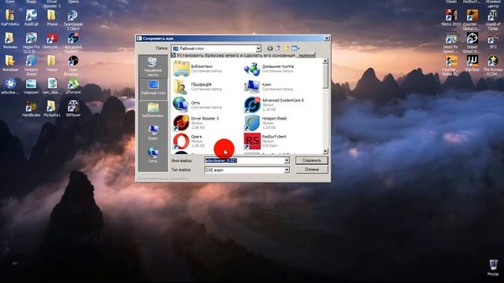Select the BF2 desktop shortcut

coord(493,41)
